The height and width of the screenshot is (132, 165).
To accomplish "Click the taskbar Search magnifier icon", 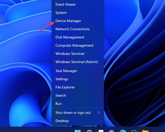I will [x=89, y=131].
